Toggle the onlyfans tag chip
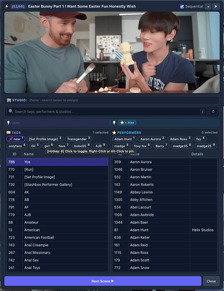Image resolution: width=224 pixels, height=291 pixels. pos(16,146)
